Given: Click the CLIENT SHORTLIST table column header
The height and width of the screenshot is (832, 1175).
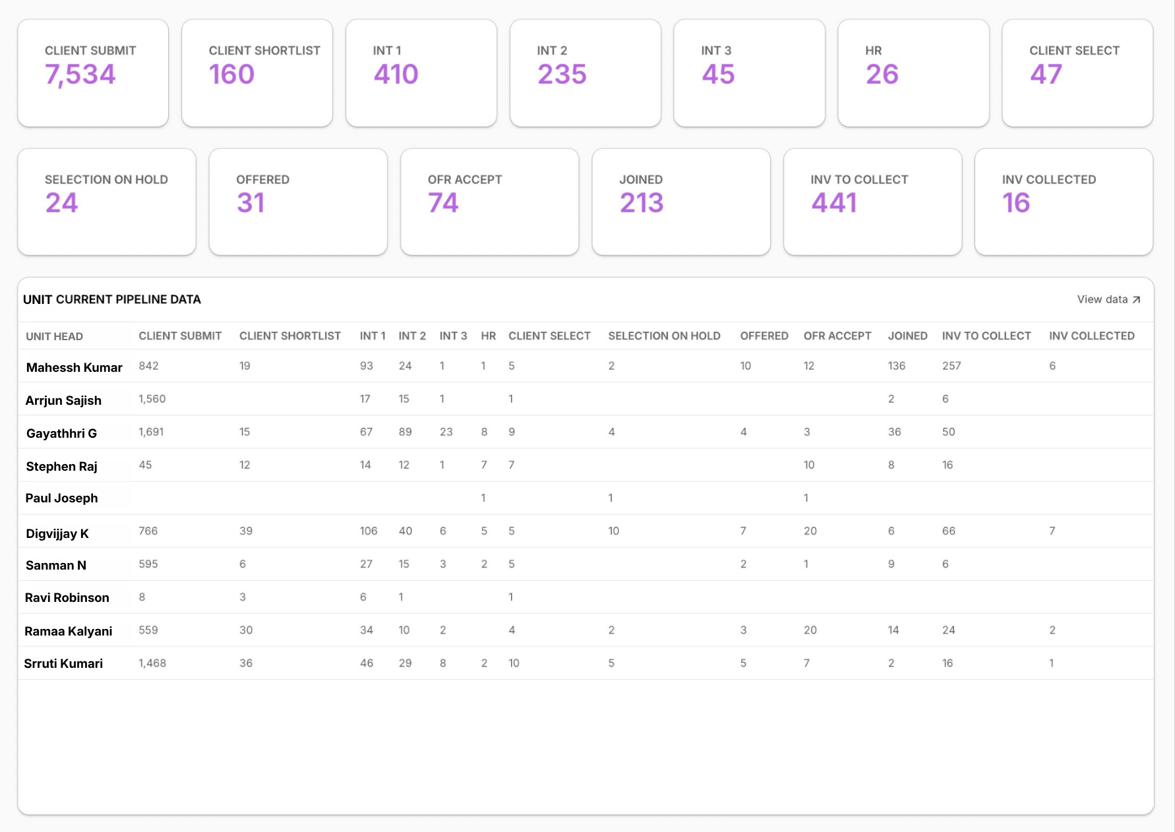Looking at the screenshot, I should pos(290,336).
